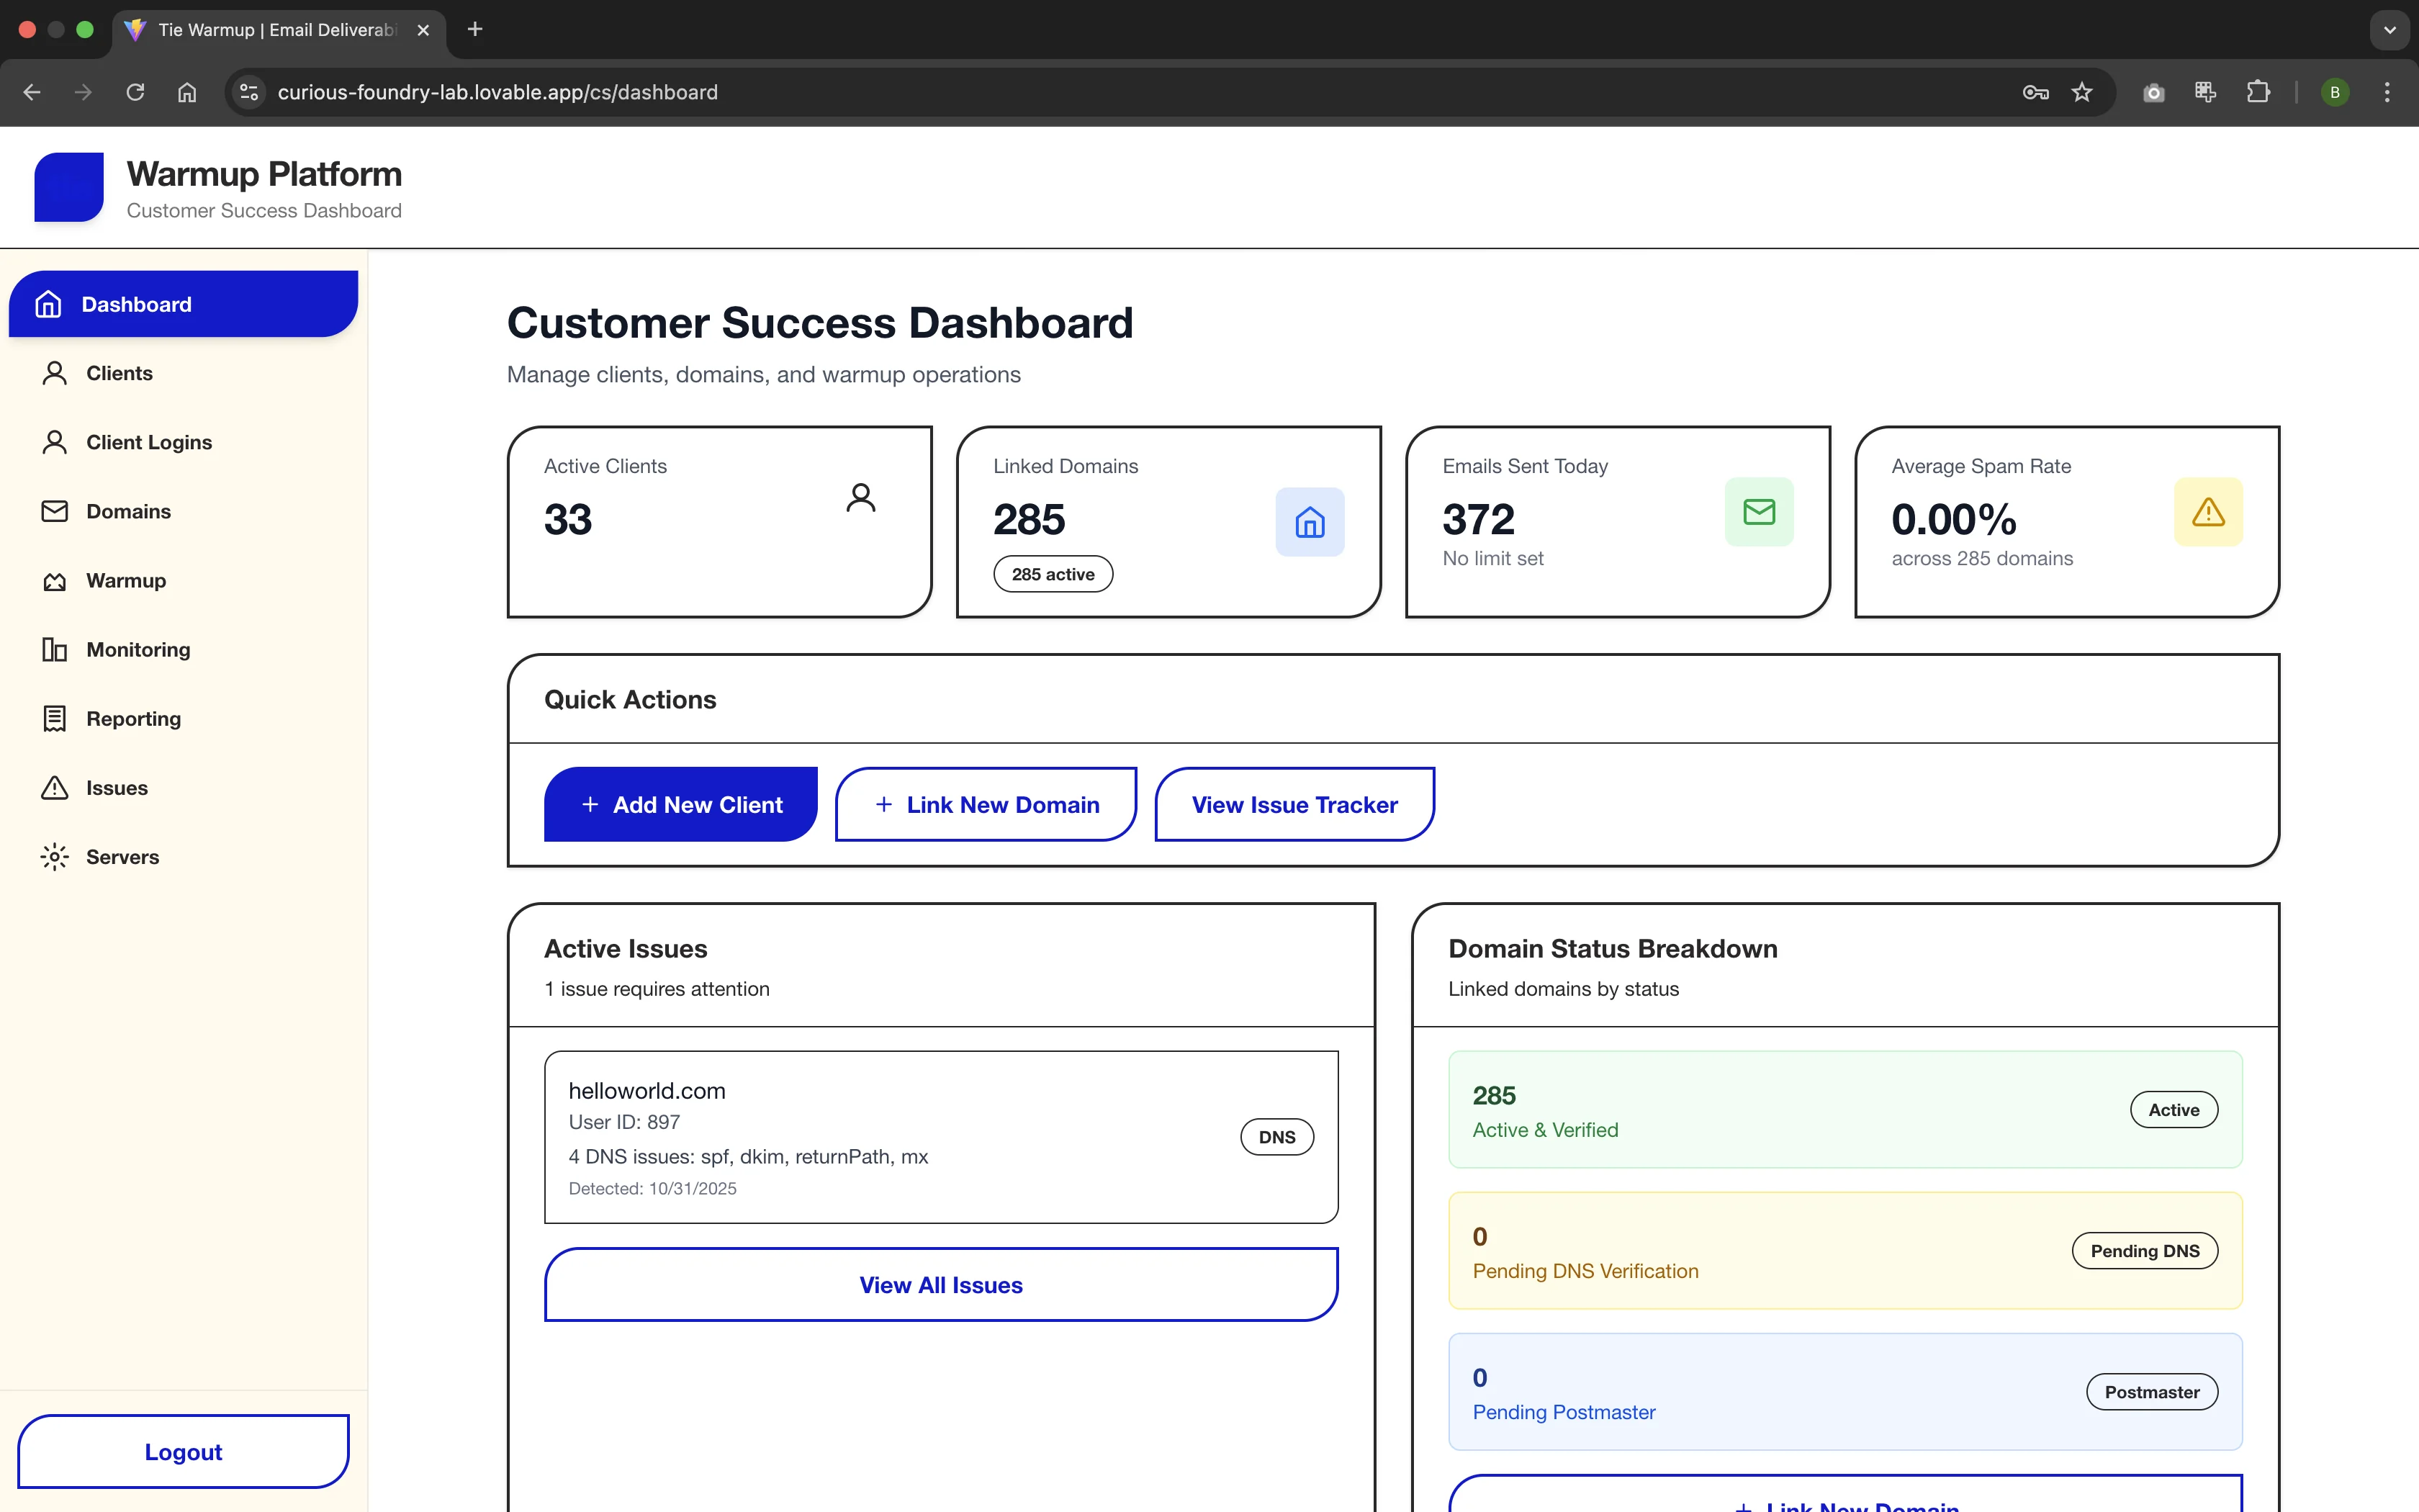This screenshot has width=2419, height=1512.
Task: Reload the page with the refresh icon
Action: pos(135,92)
